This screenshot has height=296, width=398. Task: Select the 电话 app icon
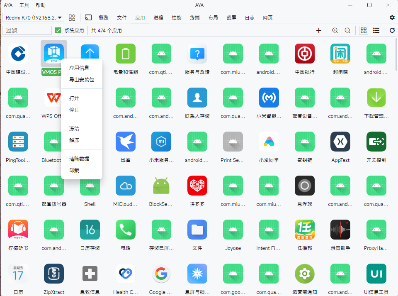(125, 230)
